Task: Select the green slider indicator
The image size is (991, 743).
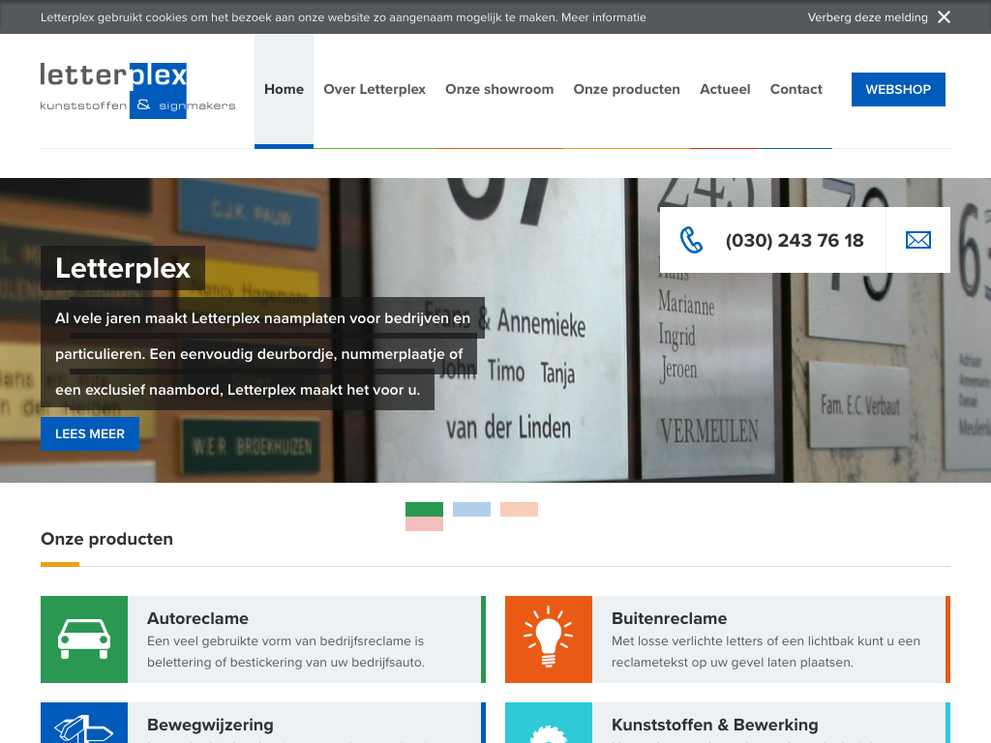Action: tap(424, 509)
